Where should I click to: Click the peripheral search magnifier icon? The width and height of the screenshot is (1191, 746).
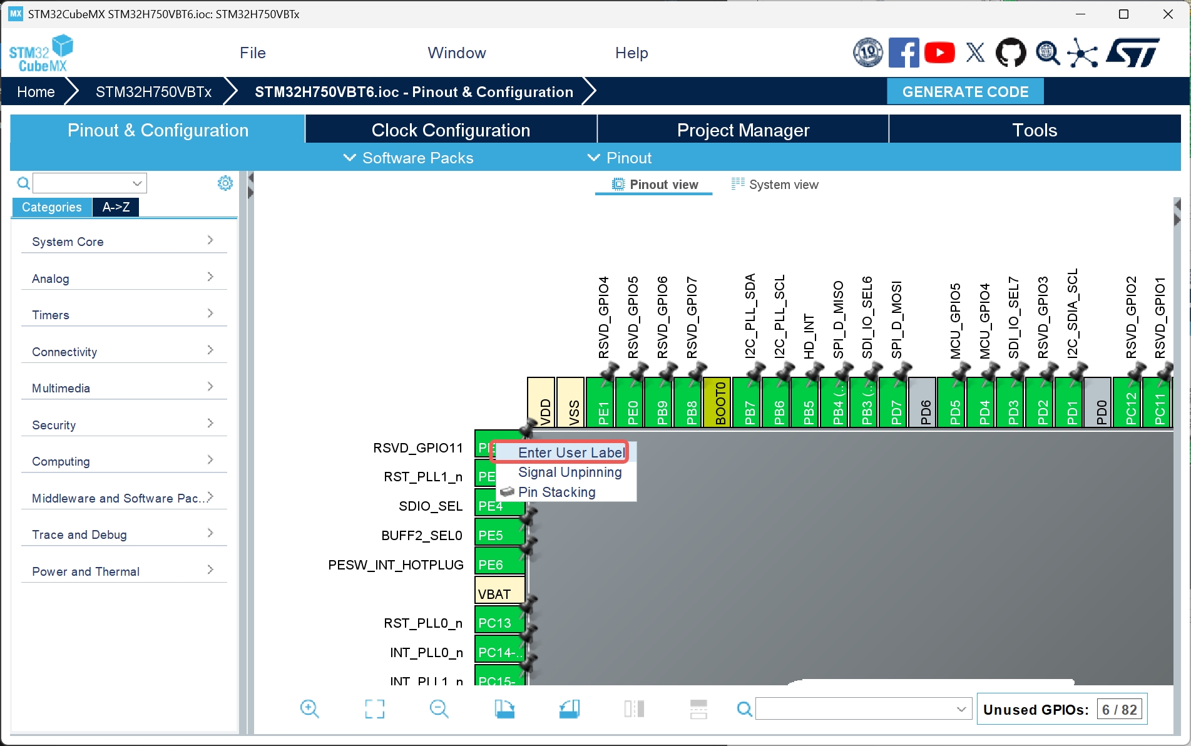point(23,183)
